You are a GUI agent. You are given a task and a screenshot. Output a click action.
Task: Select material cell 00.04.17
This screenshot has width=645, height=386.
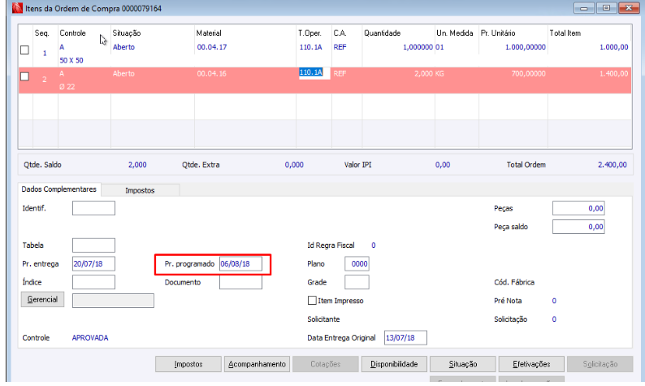212,47
